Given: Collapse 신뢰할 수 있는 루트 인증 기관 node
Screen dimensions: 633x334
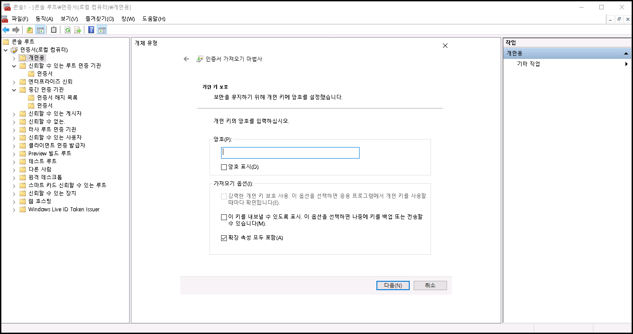Looking at the screenshot, I should pyautogui.click(x=14, y=66).
